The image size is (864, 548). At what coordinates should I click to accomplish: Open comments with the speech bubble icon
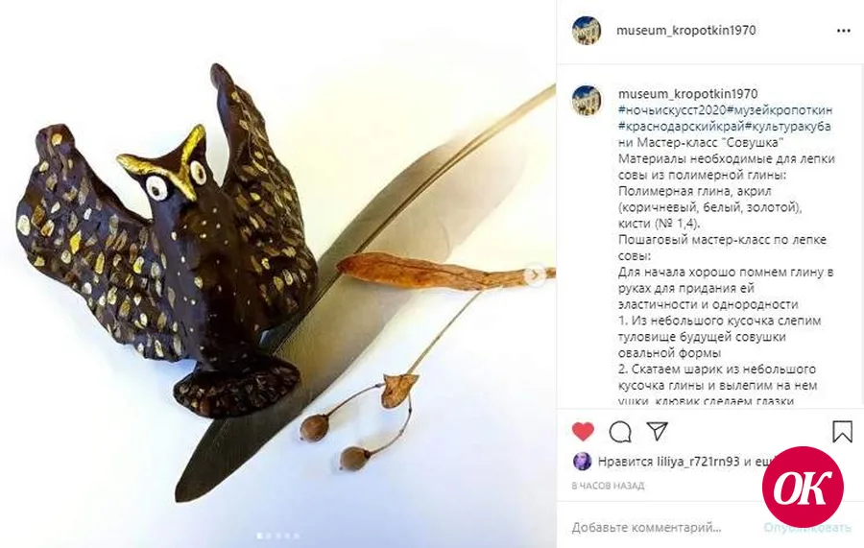point(620,432)
